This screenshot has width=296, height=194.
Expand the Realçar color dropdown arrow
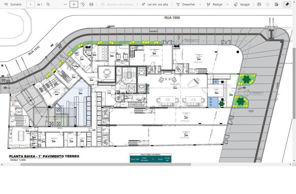[x=227, y=4]
